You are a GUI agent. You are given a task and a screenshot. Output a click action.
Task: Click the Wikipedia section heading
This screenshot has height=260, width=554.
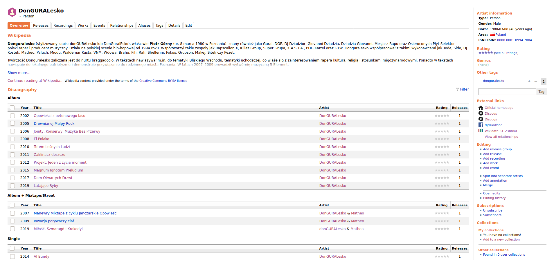pos(19,35)
